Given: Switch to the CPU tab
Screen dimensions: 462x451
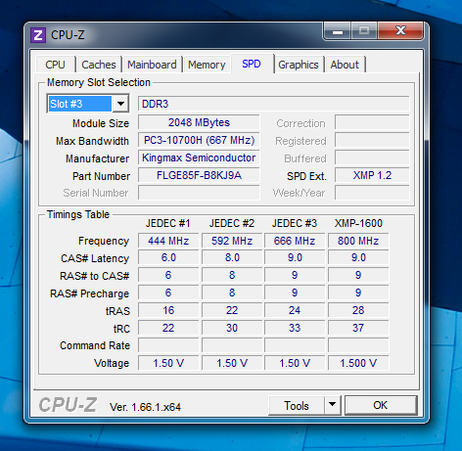Looking at the screenshot, I should point(56,65).
